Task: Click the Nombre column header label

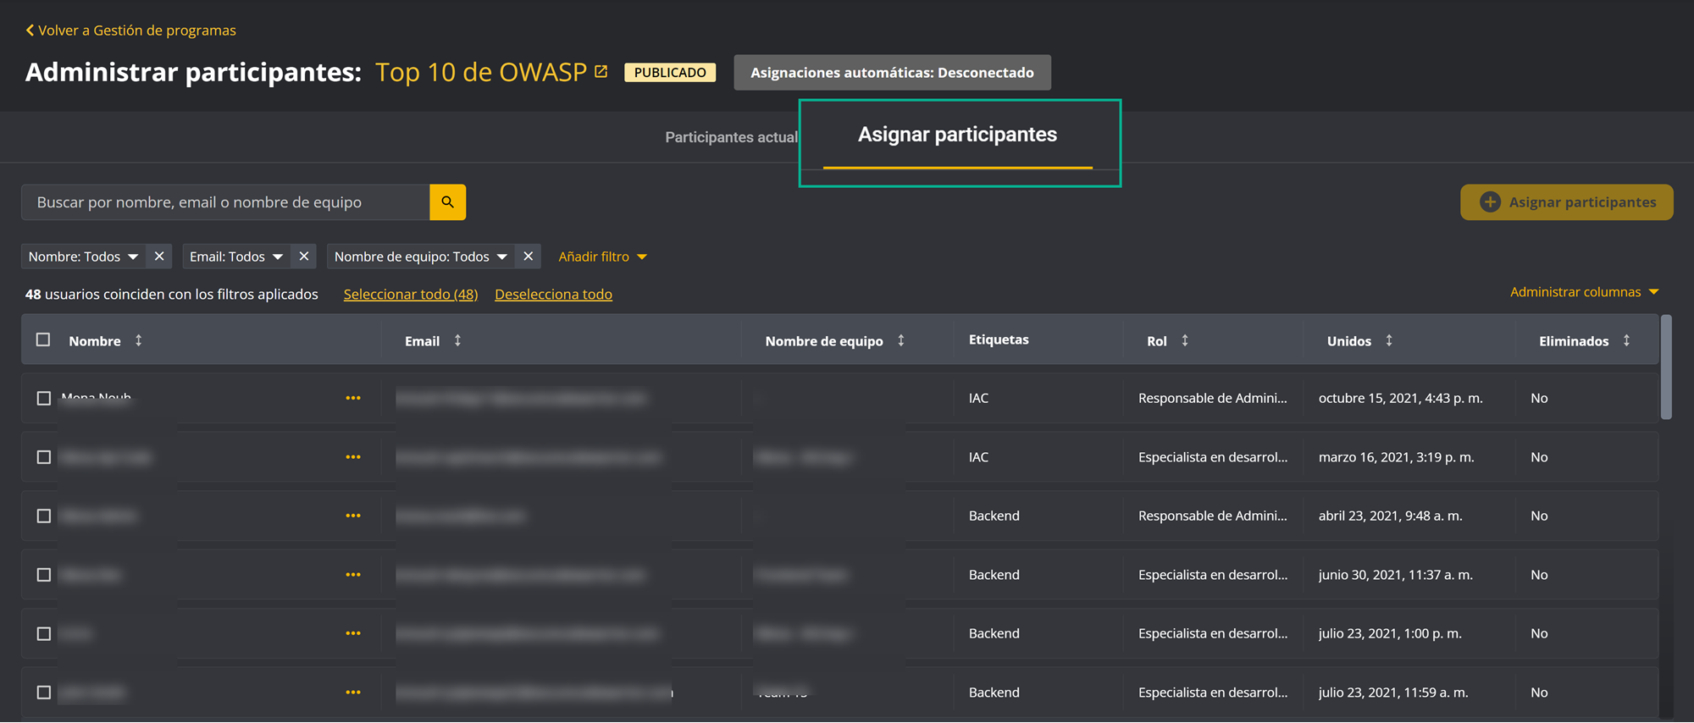Action: 95,341
